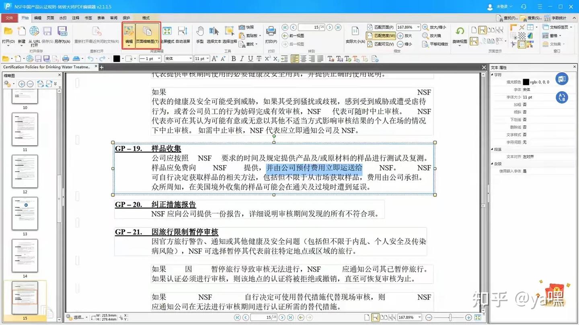The width and height of the screenshot is (579, 325).
Task: Click the 旋转视图 rotate view icon
Action: tap(460, 31)
